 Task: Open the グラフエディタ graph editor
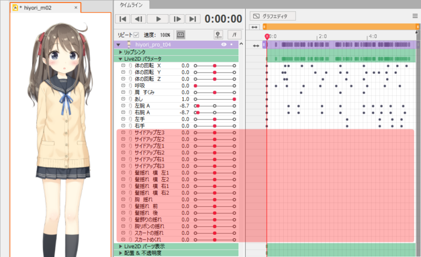tap(273, 16)
